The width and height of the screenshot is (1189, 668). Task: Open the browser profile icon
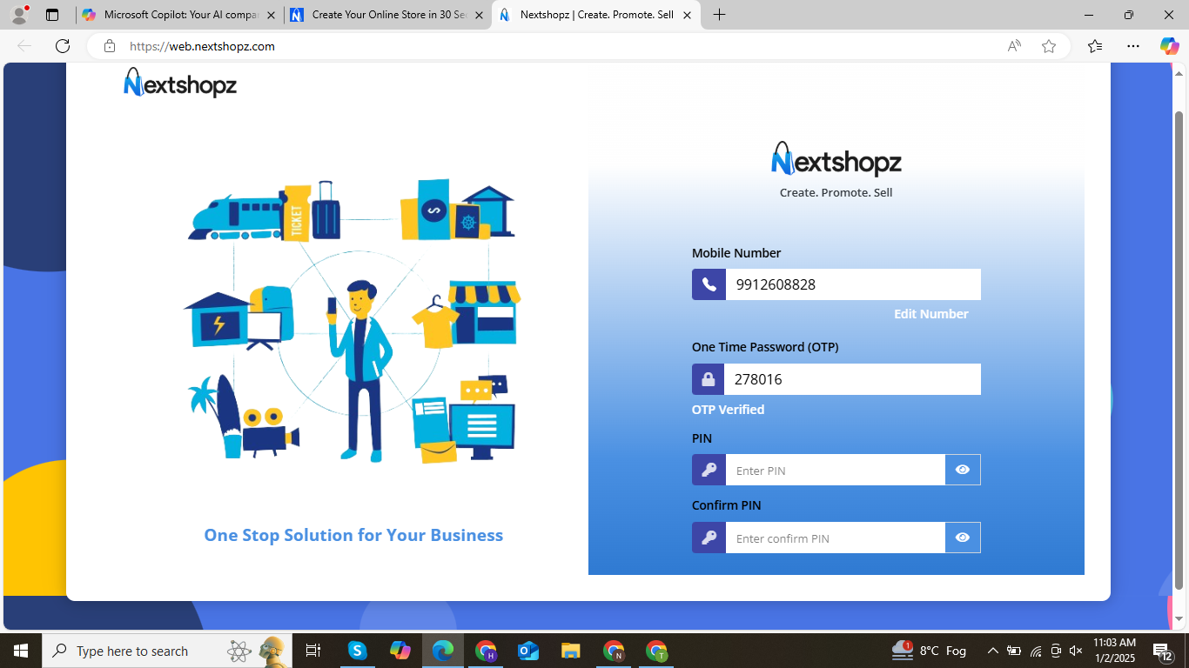[x=19, y=15]
